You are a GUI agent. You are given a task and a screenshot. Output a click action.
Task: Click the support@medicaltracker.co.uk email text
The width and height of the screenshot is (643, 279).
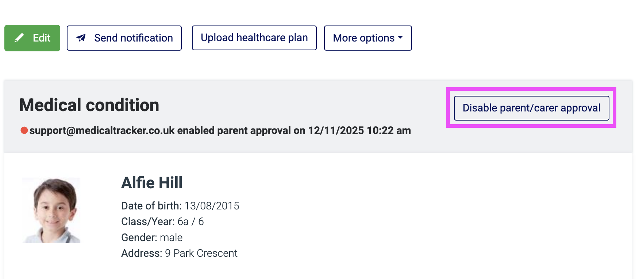[102, 130]
